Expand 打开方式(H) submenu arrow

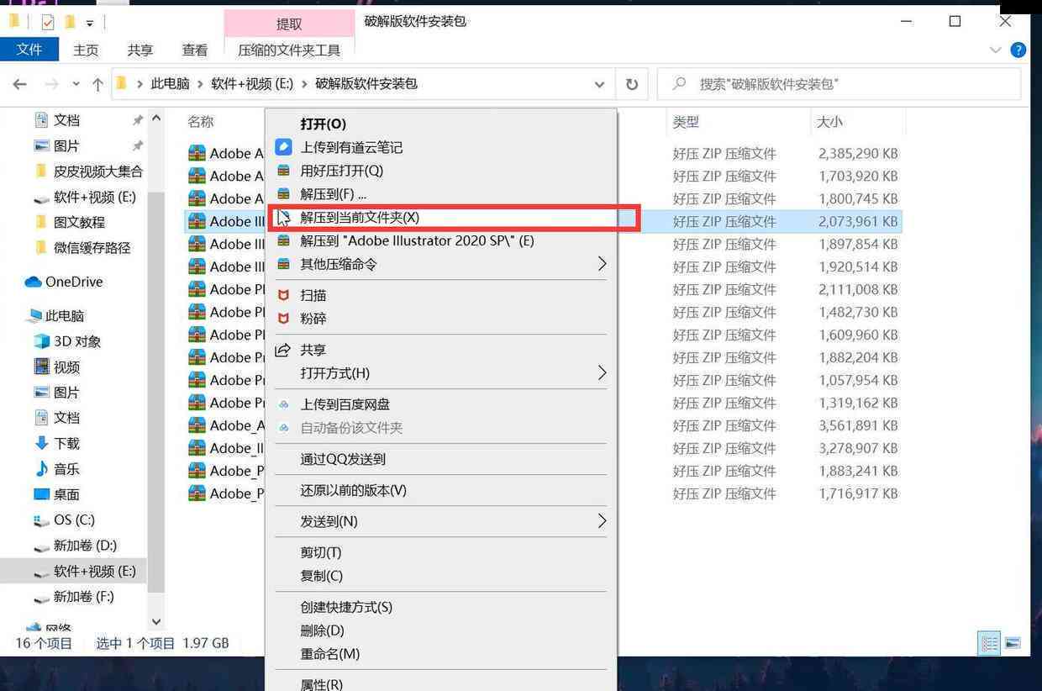pos(602,372)
